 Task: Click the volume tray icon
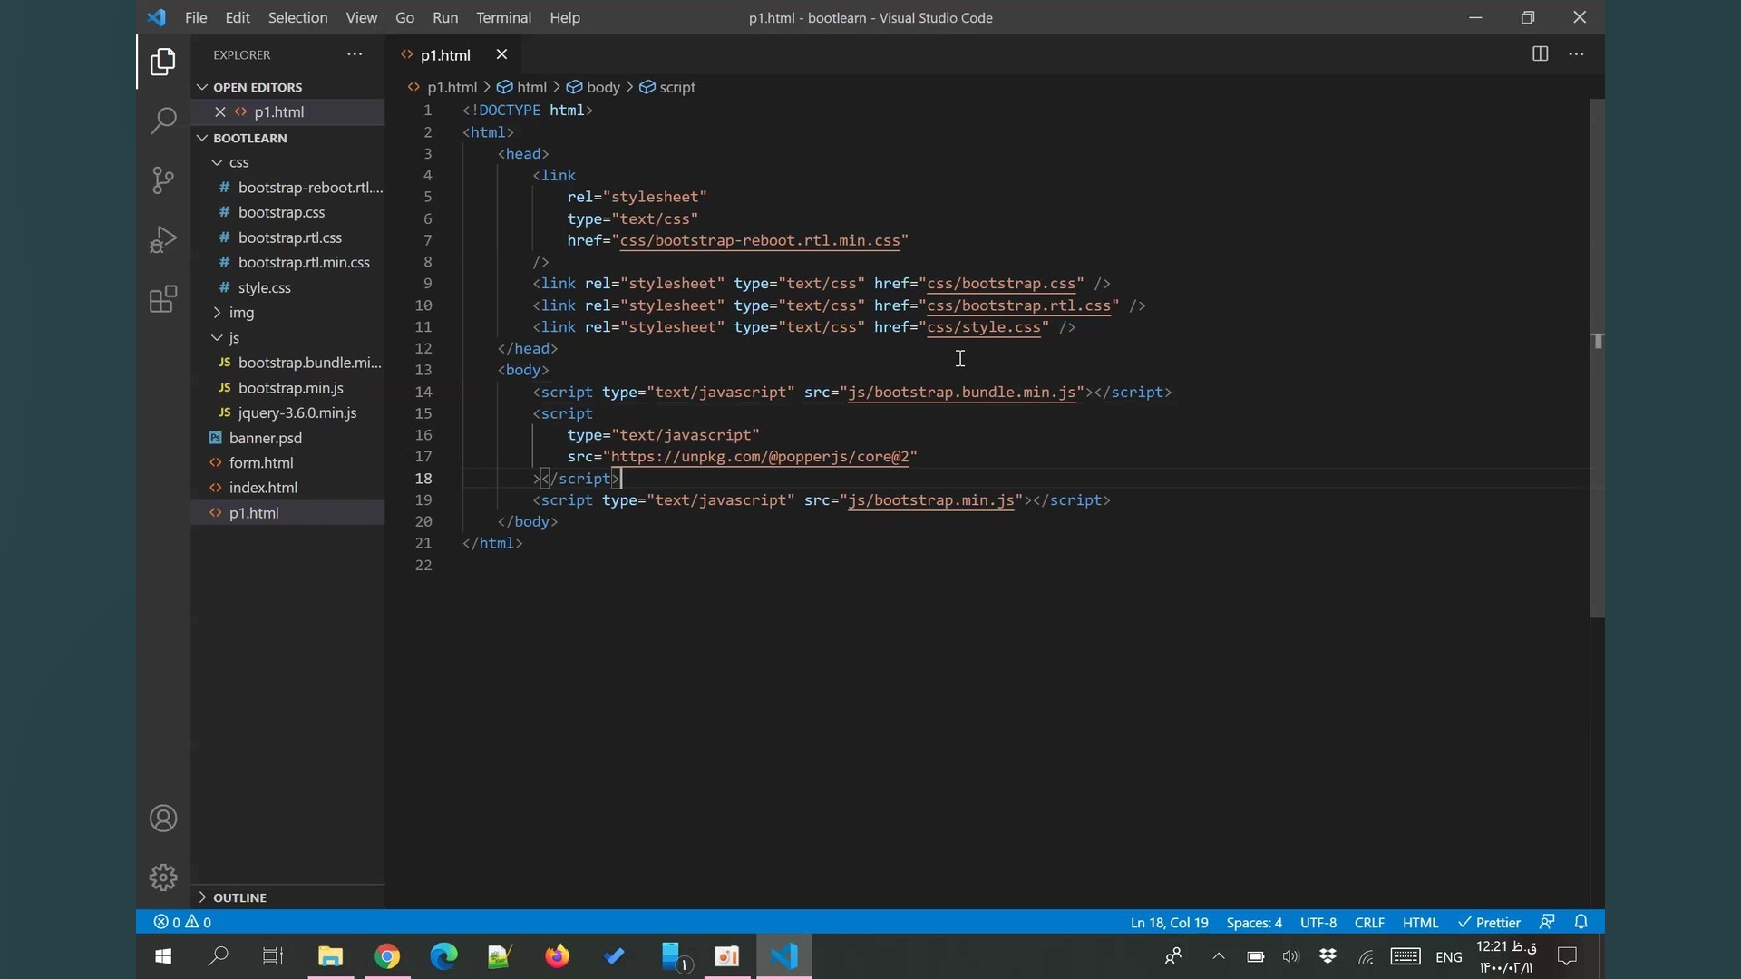point(1290,956)
